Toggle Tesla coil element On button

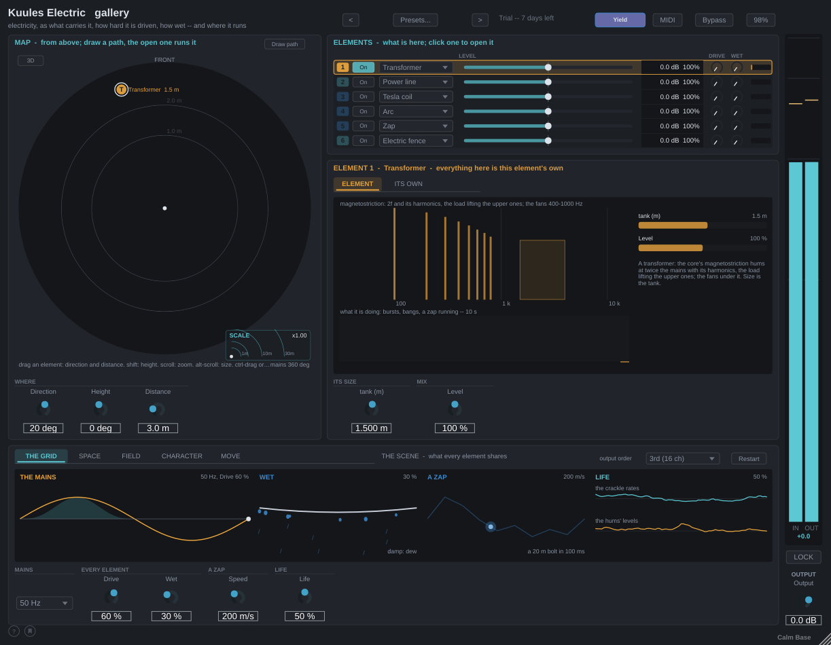tap(363, 96)
